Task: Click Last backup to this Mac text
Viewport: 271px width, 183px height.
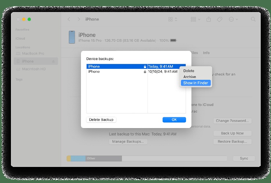Action: (142, 134)
